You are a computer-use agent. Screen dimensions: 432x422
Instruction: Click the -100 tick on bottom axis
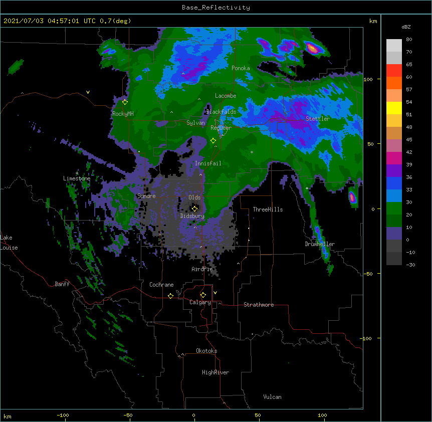[63, 415]
